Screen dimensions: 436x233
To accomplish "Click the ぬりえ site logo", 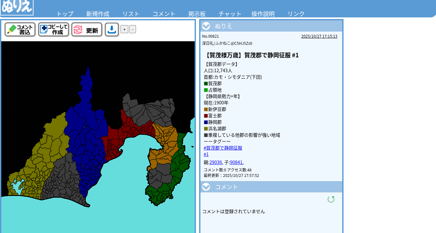I will point(17,7).
